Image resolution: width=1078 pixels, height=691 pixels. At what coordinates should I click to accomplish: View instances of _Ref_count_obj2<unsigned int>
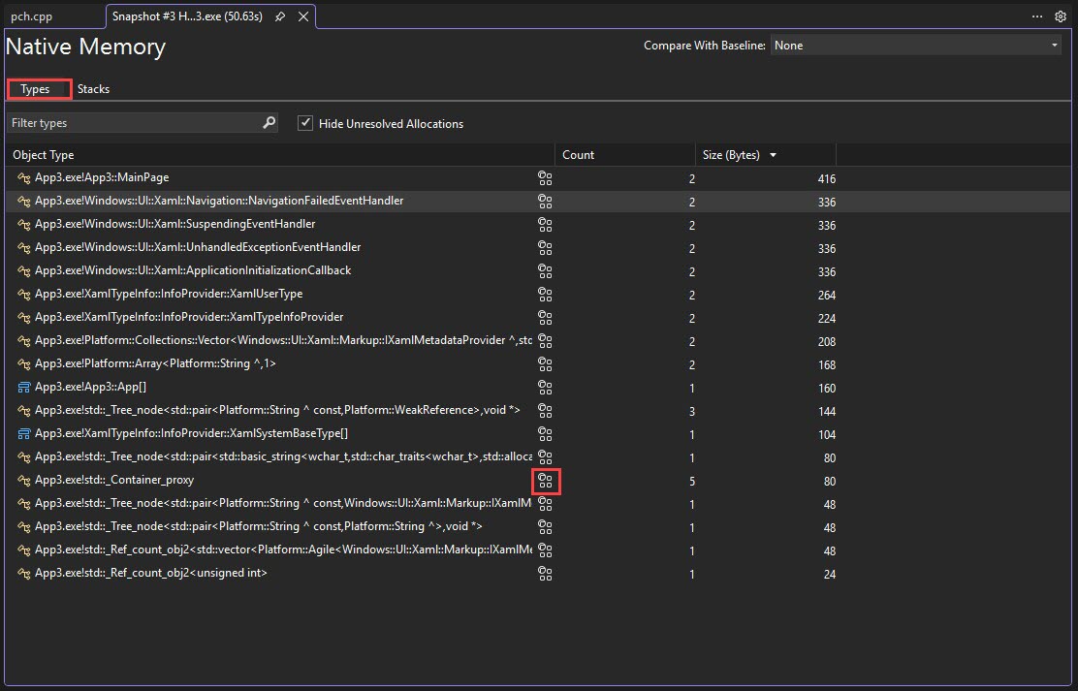(546, 574)
